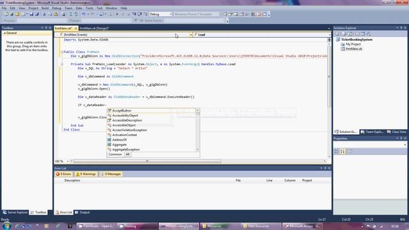The height and width of the screenshot is (230, 409).
Task: Open the (frmMain Events) class dropdown
Action: tap(191, 34)
